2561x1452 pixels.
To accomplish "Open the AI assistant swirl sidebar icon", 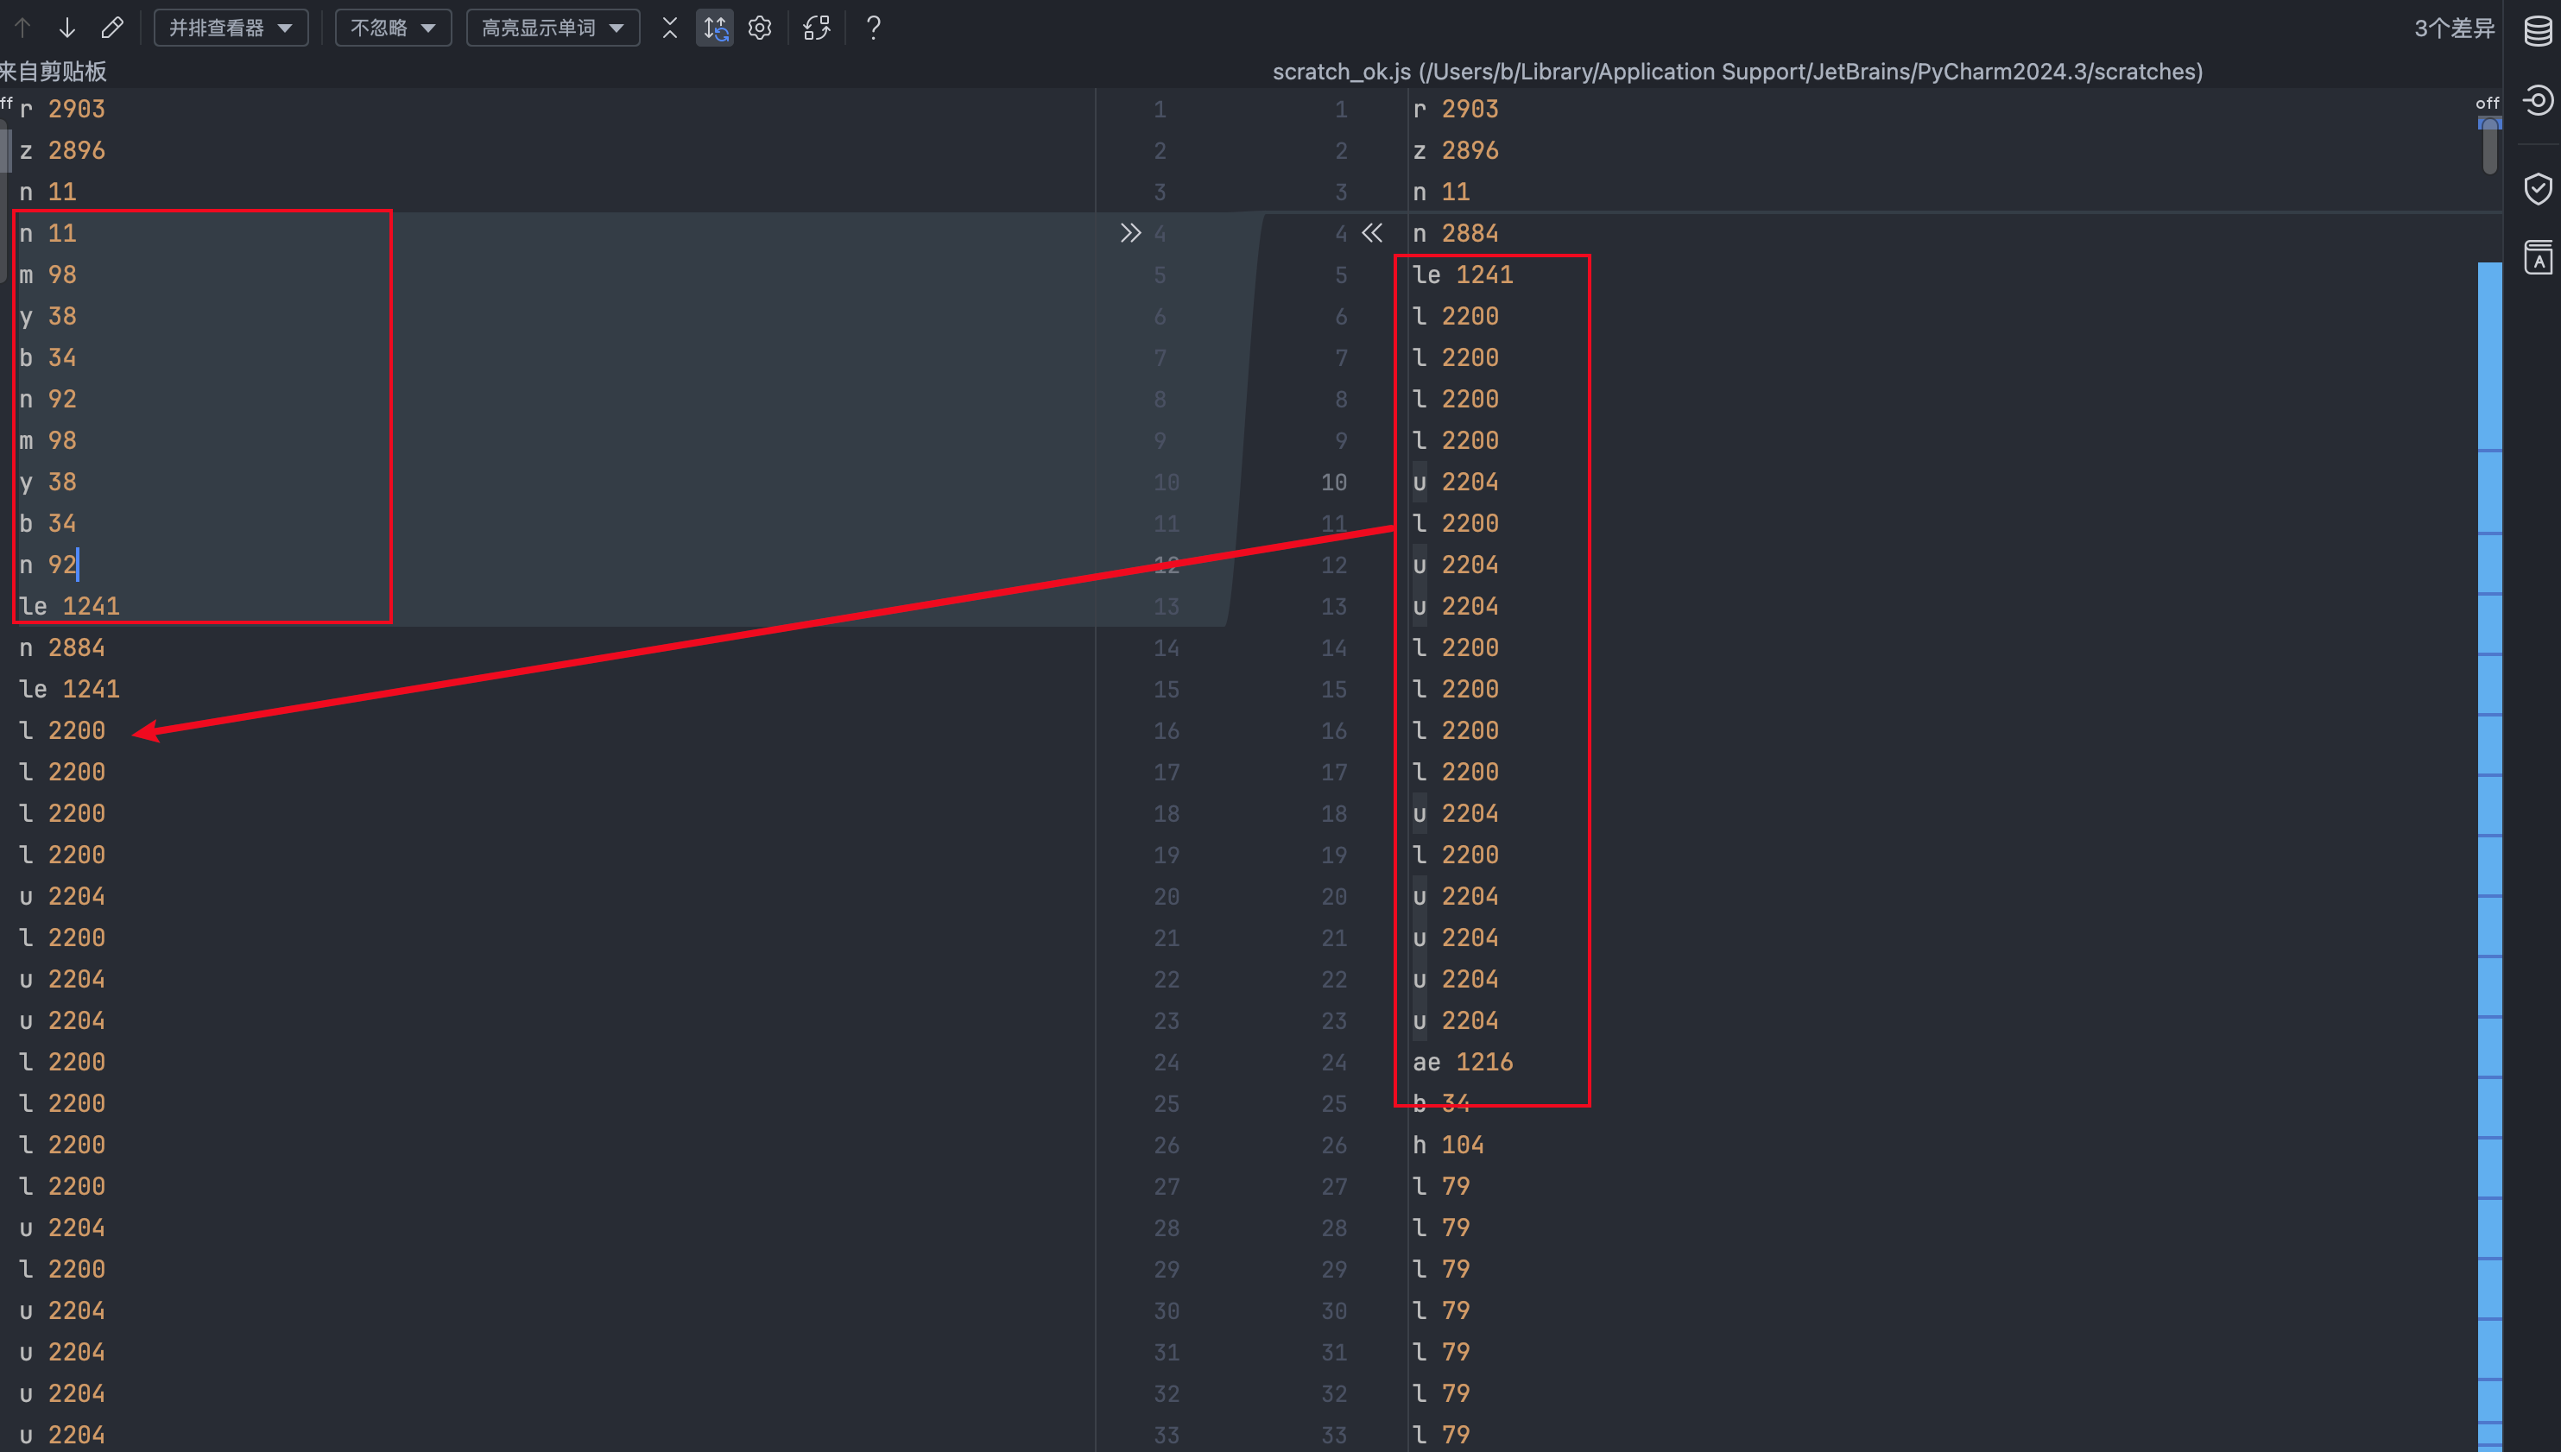I will pyautogui.click(x=2537, y=100).
